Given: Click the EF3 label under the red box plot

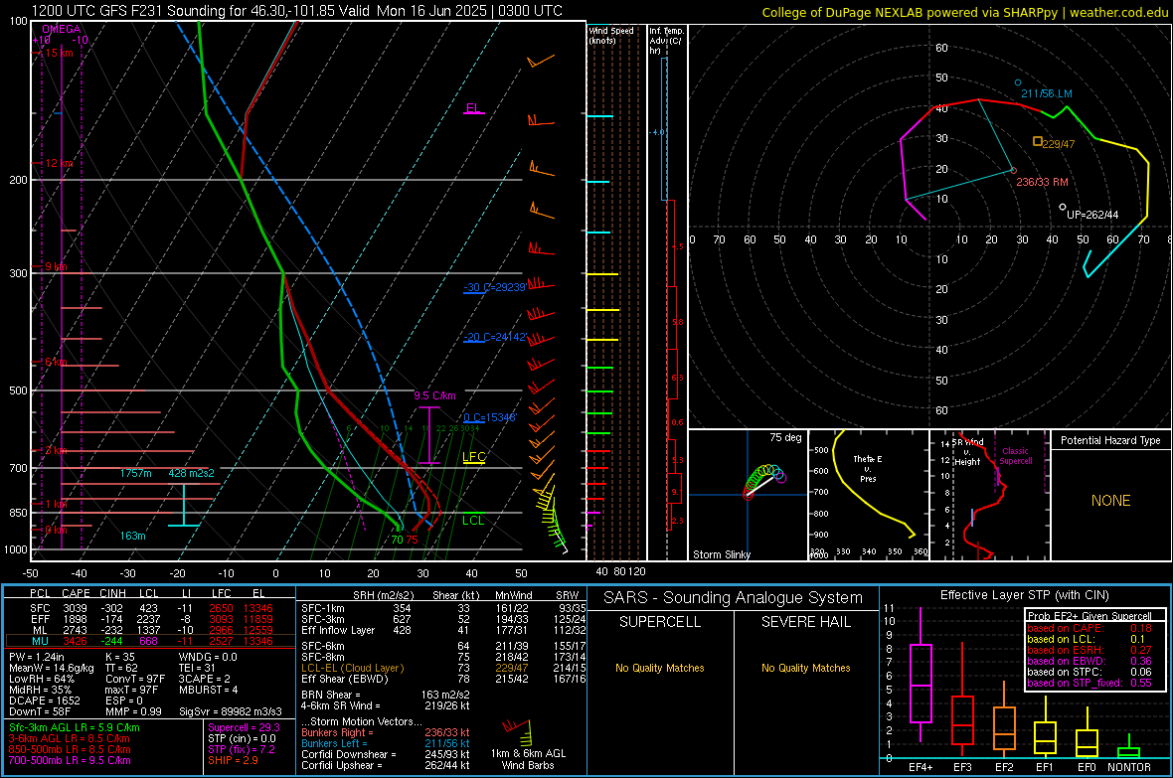Looking at the screenshot, I should click(x=962, y=767).
